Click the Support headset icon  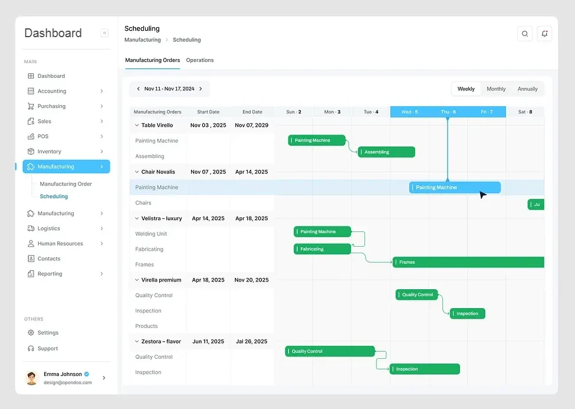point(31,349)
